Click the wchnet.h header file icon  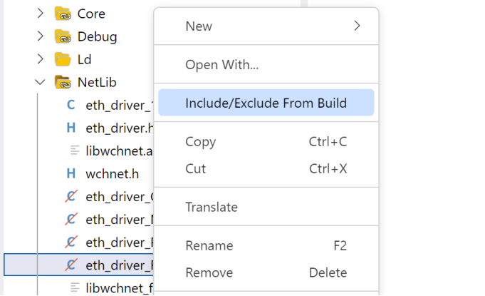(x=71, y=173)
